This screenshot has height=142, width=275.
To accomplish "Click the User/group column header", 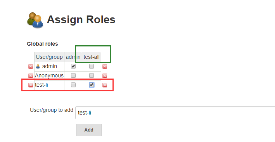I will click(x=49, y=57).
